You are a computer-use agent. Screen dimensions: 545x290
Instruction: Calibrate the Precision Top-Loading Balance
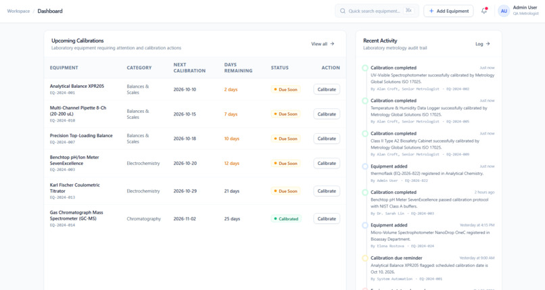coord(327,139)
